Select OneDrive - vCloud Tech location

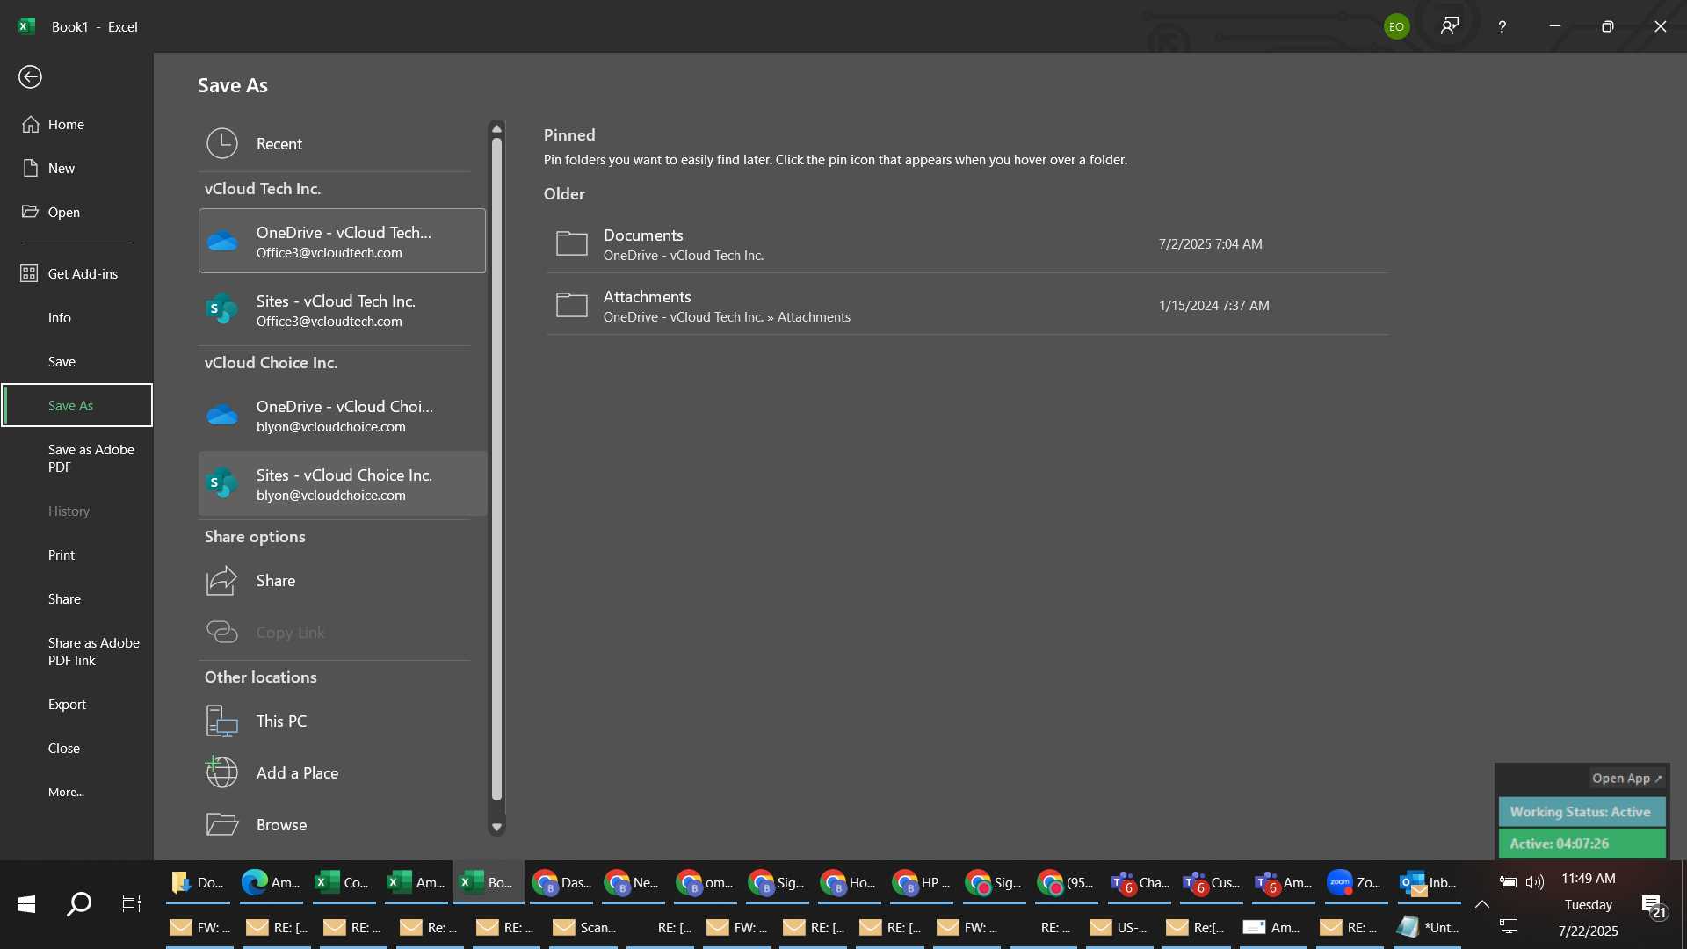point(342,241)
